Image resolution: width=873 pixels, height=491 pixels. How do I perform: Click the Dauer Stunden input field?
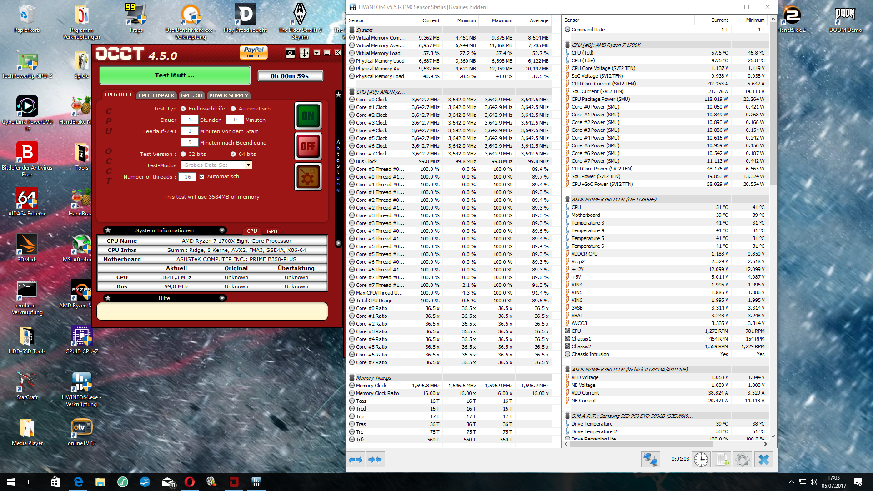coord(190,120)
